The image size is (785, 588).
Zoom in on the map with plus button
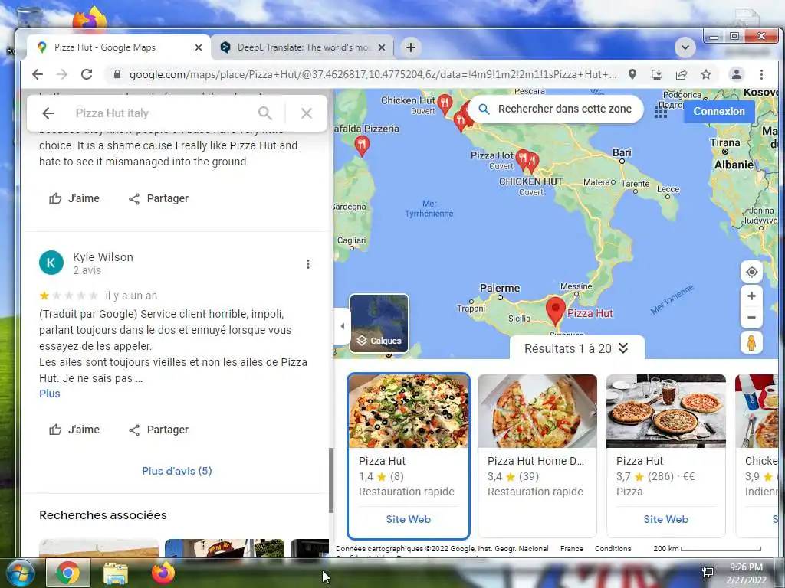coord(751,296)
